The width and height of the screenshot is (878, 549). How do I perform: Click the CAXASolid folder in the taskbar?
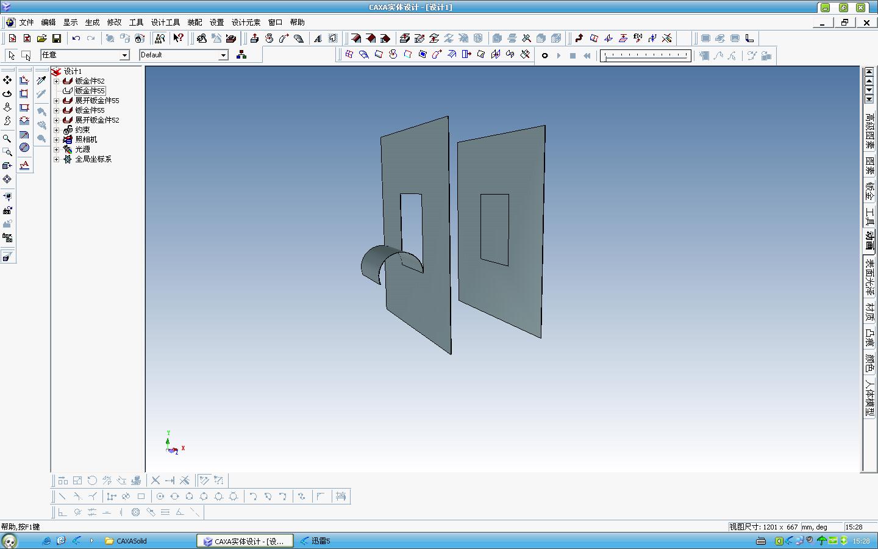[126, 541]
